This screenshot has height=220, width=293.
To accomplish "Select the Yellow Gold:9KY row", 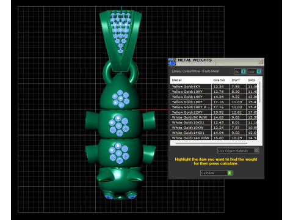I will (214, 87).
